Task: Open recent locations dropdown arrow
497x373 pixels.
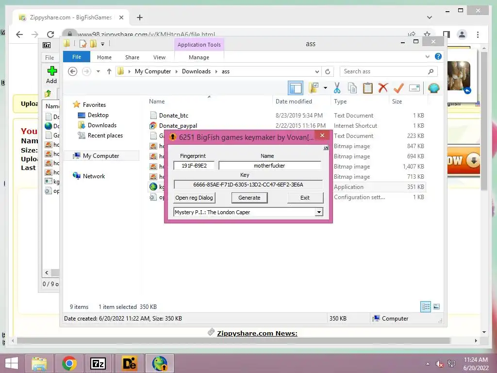Action: 98,71
